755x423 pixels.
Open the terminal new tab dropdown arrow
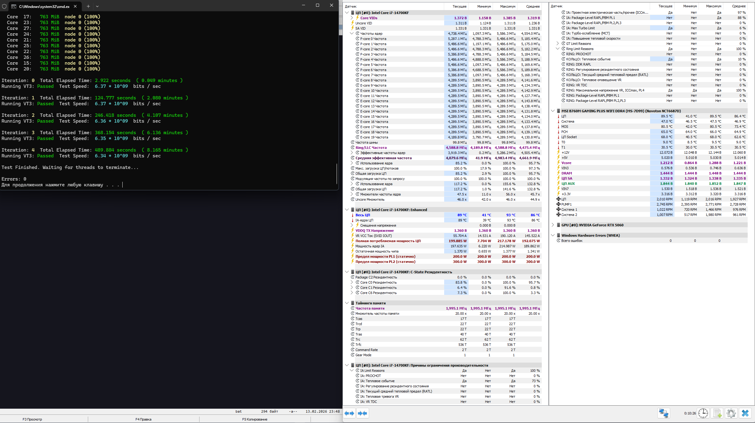click(97, 6)
